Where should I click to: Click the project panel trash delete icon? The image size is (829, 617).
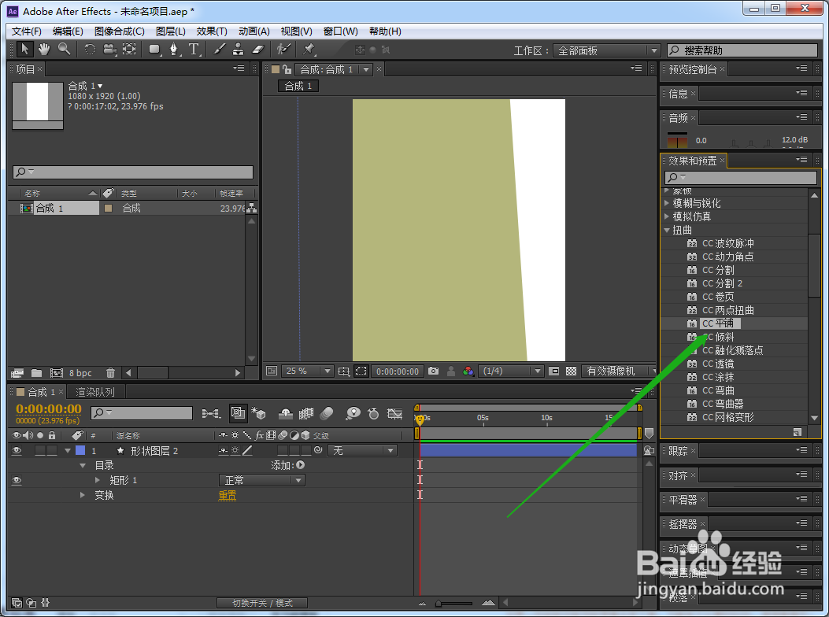110,373
